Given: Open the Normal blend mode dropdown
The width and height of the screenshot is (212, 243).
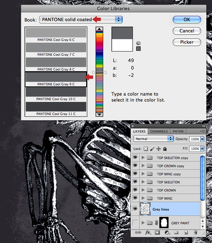Looking at the screenshot, I should (x=153, y=139).
